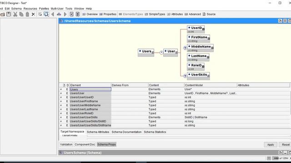Click the Derives From column header
The height and width of the screenshot is (163, 291).
click(130, 85)
